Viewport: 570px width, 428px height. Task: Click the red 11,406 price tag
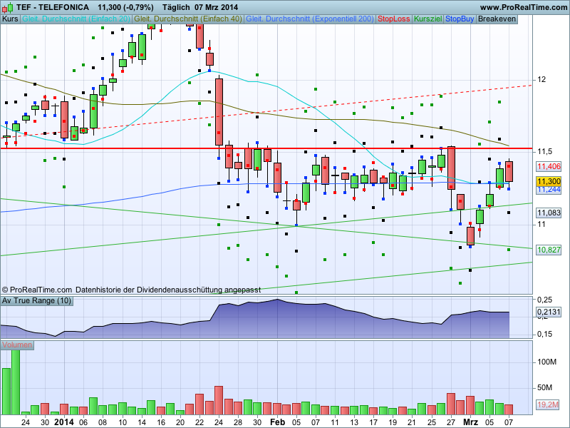point(549,166)
